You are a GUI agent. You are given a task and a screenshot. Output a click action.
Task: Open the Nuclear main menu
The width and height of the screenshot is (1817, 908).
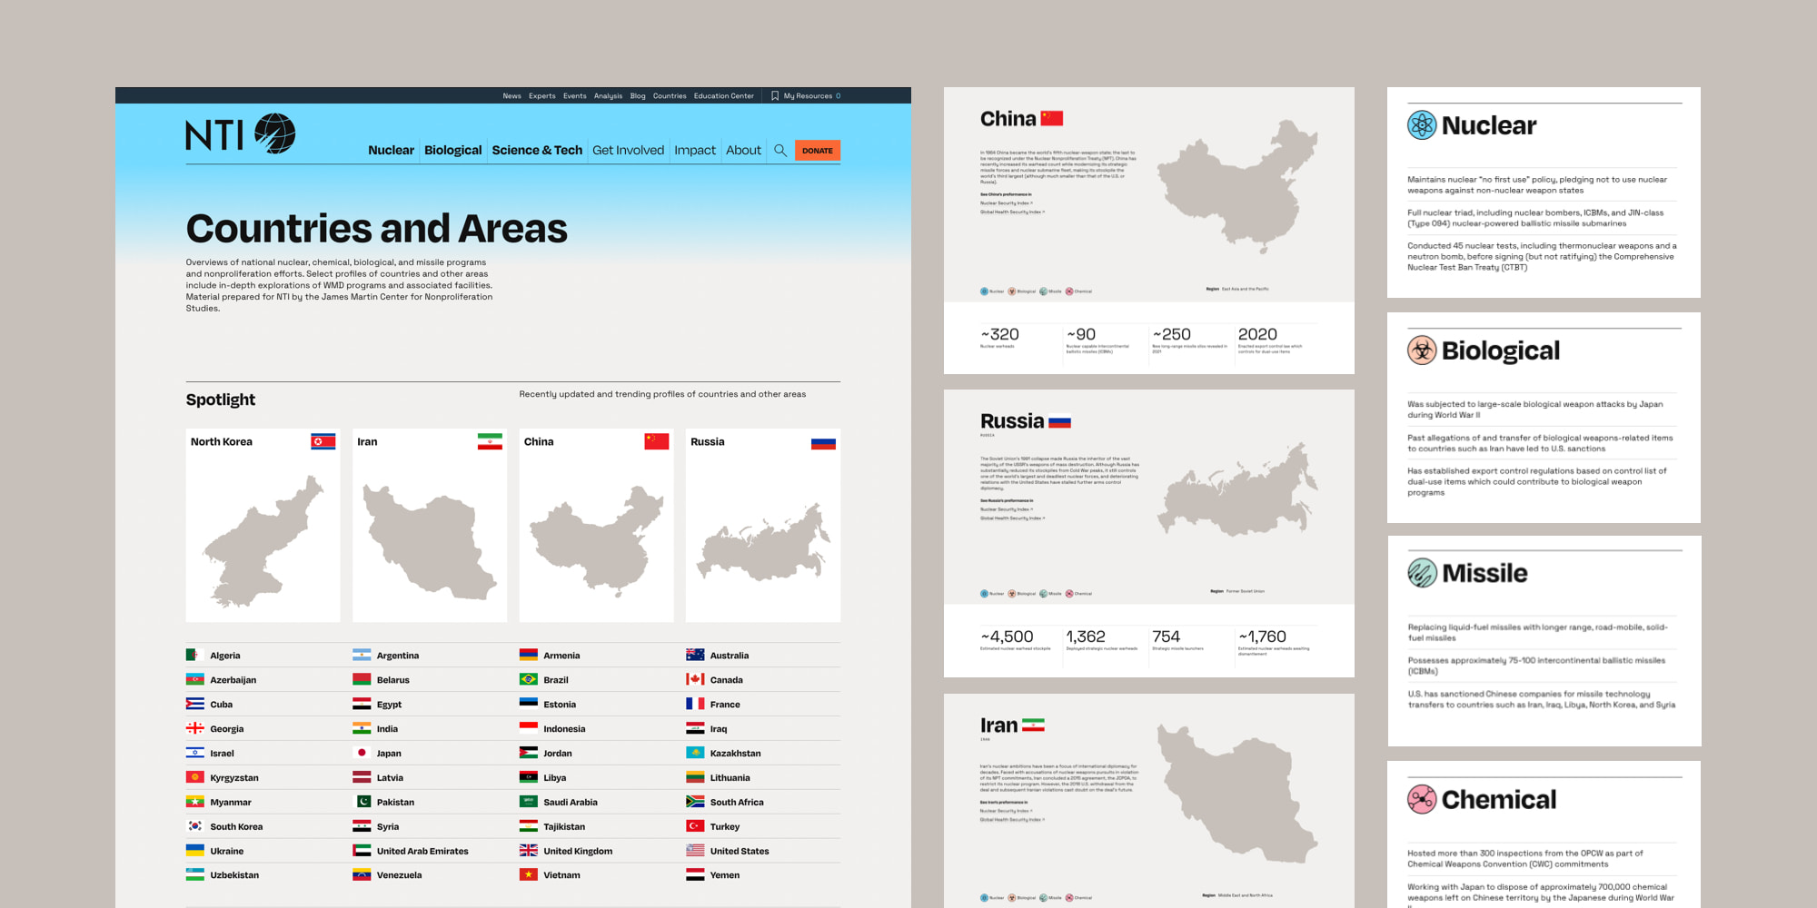(x=391, y=151)
